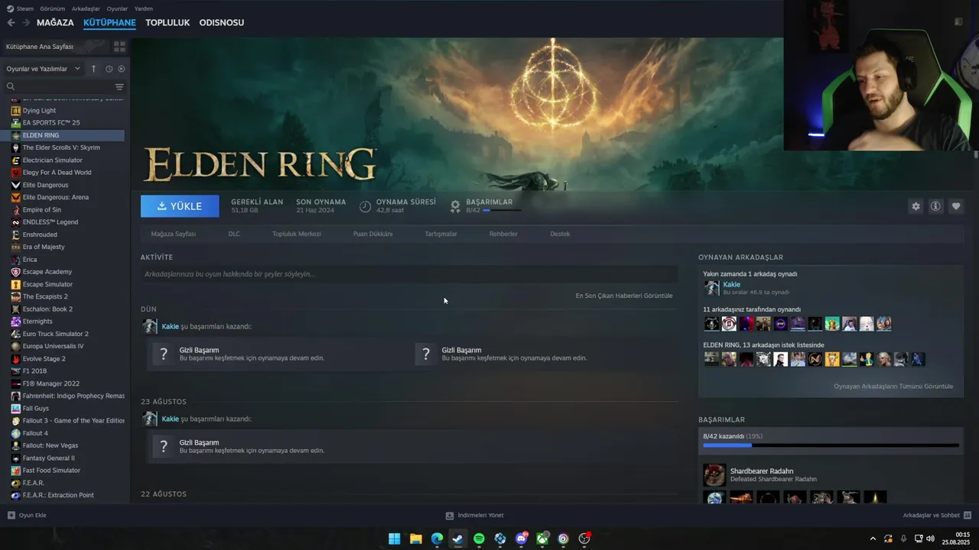Open Mağaza Sayfası link
This screenshot has height=550, width=979.
(x=174, y=234)
